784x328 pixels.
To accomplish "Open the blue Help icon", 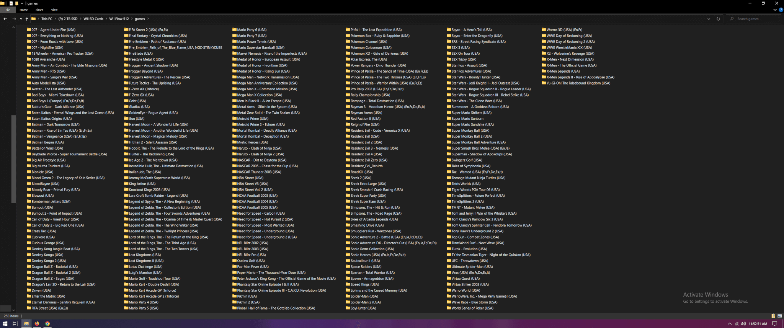I will click(x=781, y=10).
